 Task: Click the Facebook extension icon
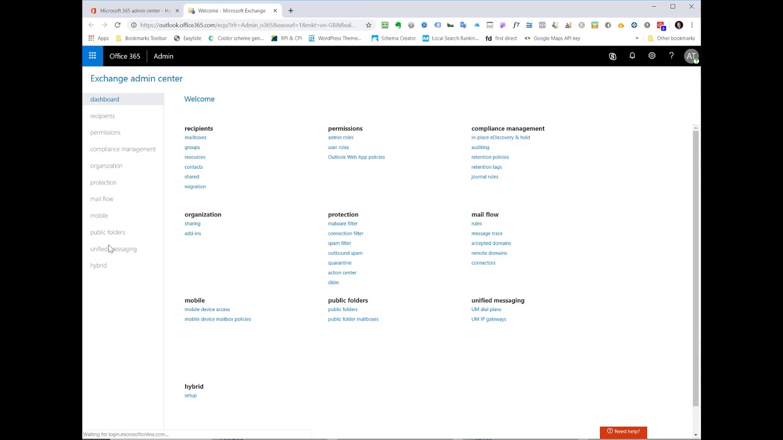tap(607, 25)
